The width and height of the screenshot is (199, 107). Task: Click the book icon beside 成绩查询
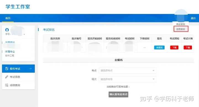(7, 85)
